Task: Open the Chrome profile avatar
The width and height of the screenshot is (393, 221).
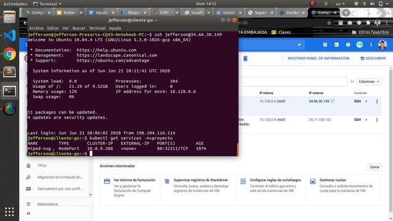Action: pos(378,23)
